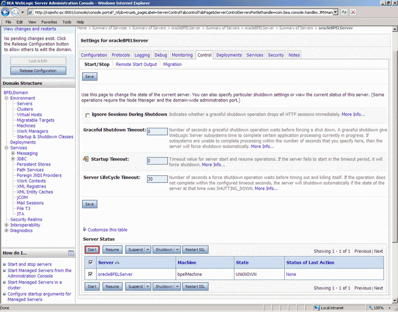Toggle Ignore Sessions During Shutdown checkbox
Image resolution: width=398 pixels, height=312 pixels.
[x=88, y=115]
